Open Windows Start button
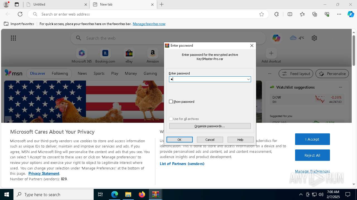 point(7,194)
